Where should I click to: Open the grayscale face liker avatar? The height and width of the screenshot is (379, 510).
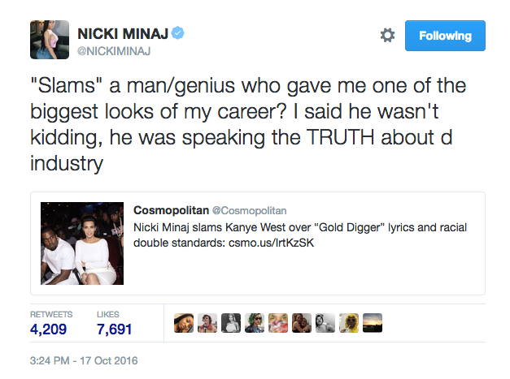point(325,323)
